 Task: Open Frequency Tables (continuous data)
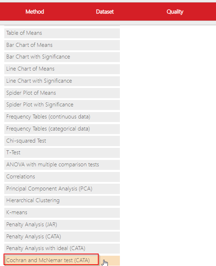62,117
